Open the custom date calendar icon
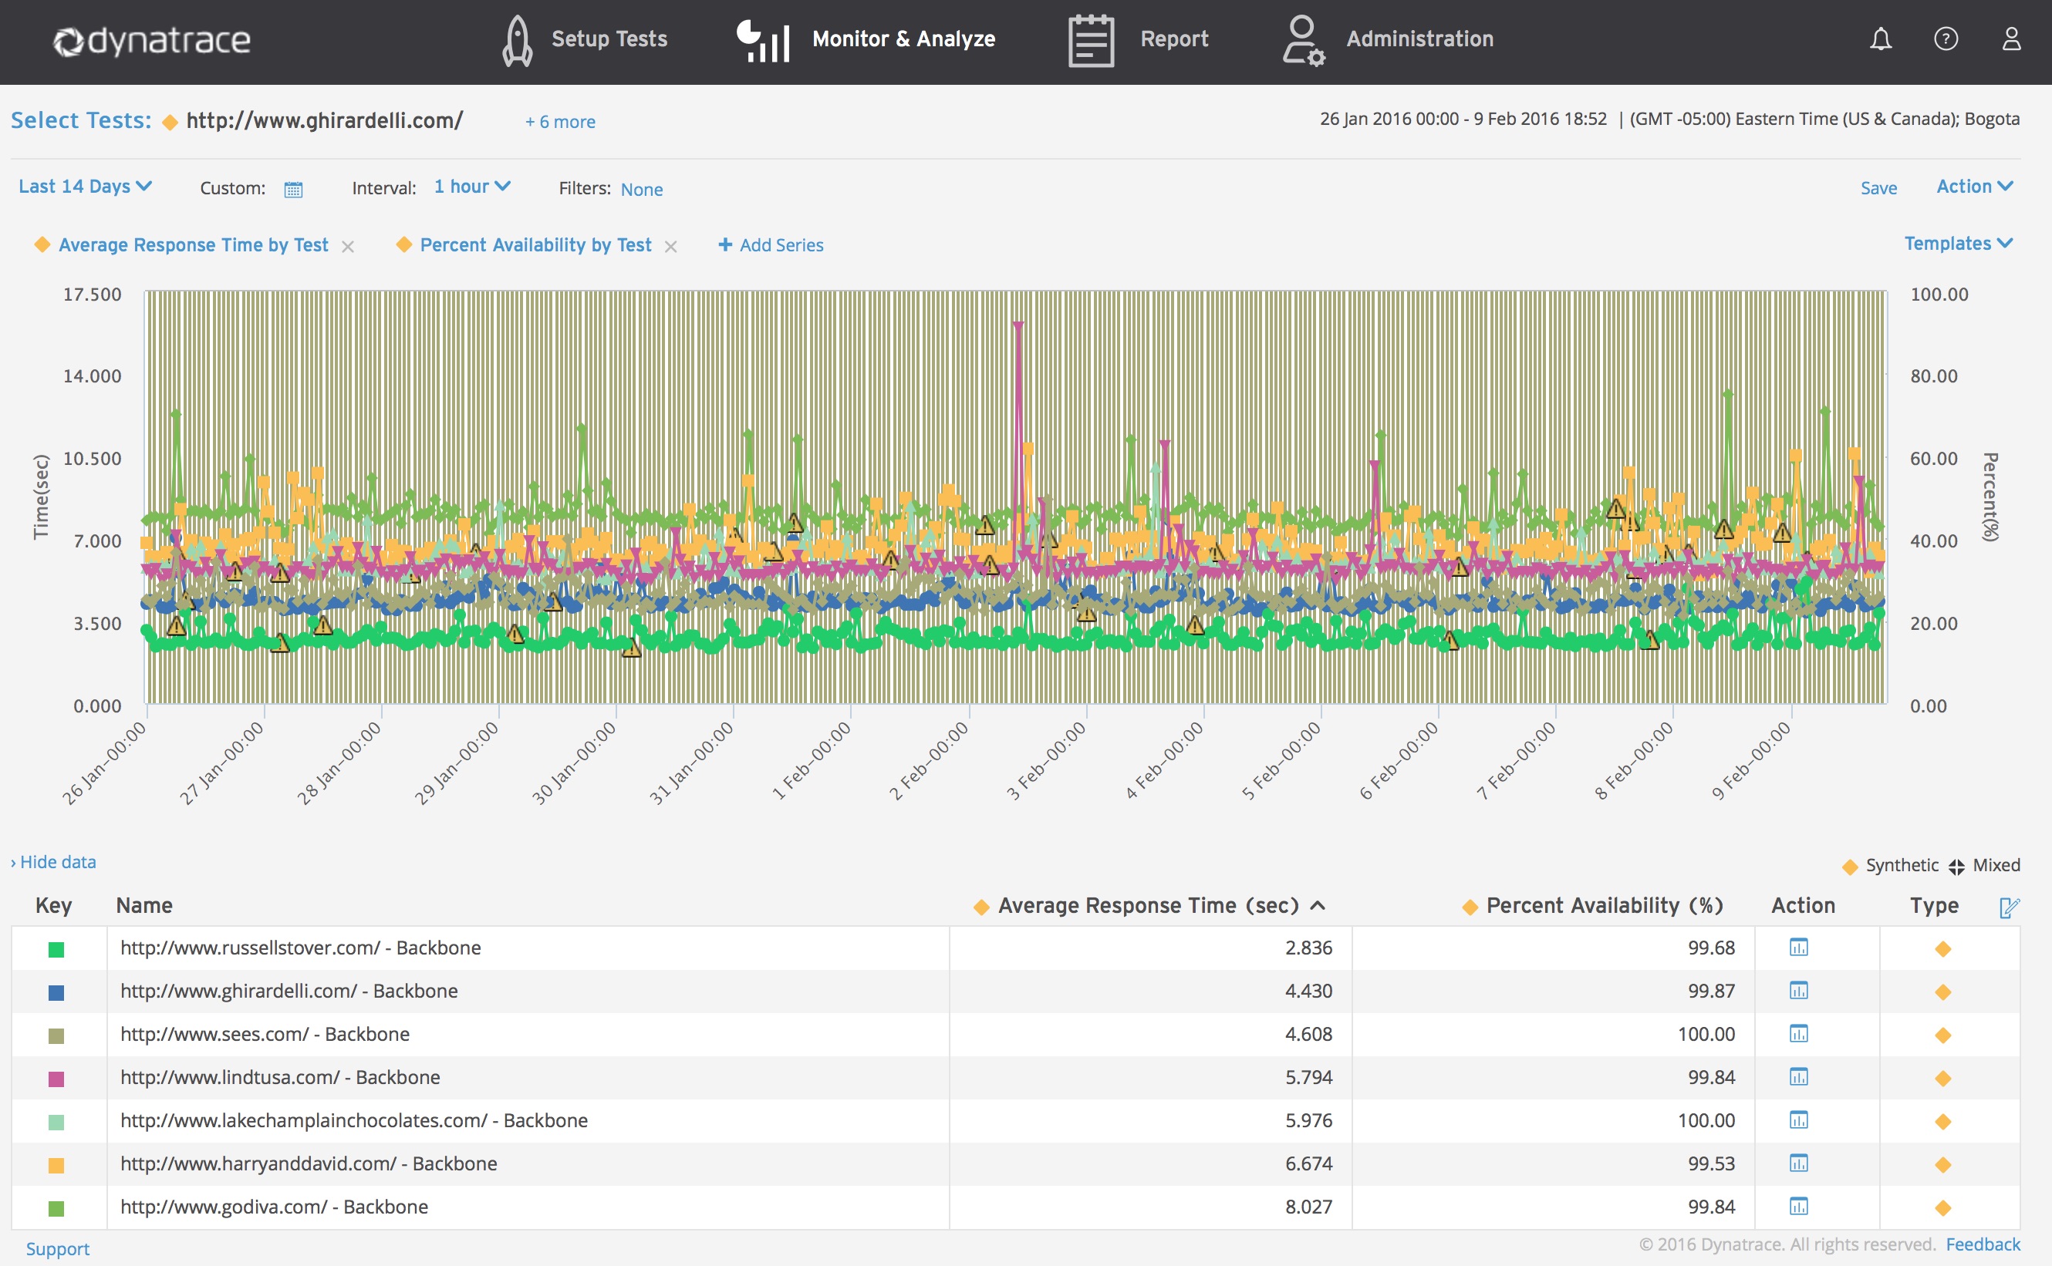 click(x=293, y=189)
